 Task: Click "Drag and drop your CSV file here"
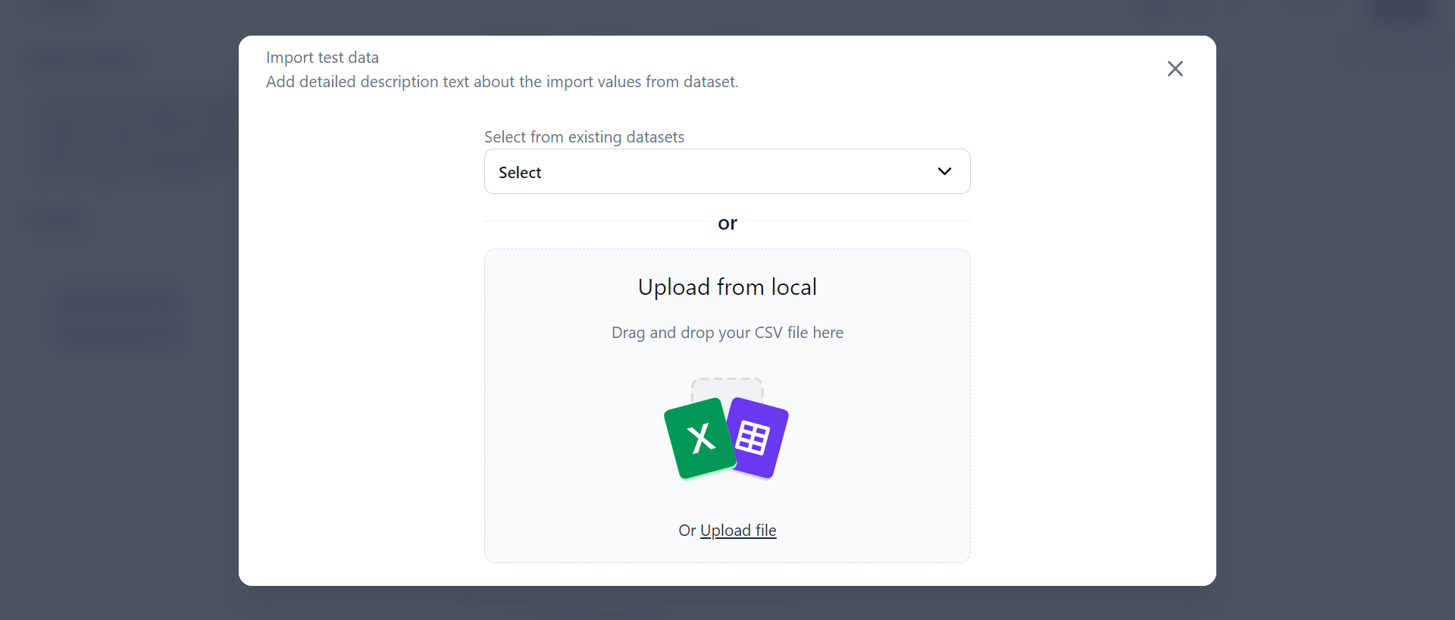coord(727,333)
